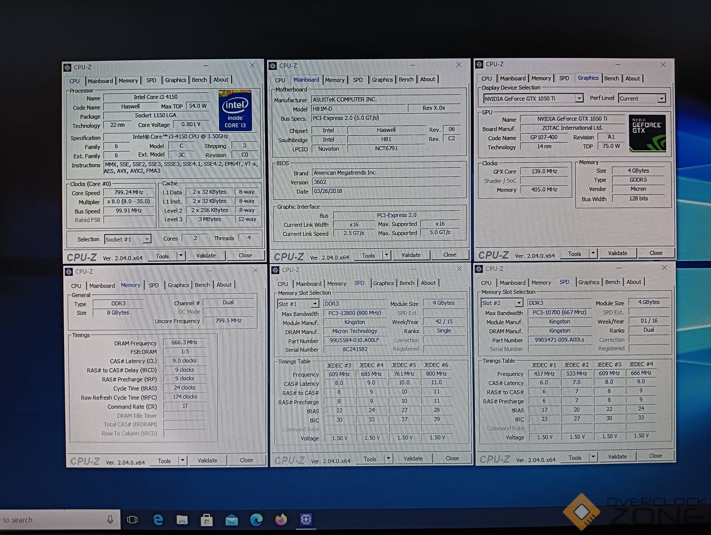Click Specification Intel Core i3-4150 field

(x=180, y=137)
